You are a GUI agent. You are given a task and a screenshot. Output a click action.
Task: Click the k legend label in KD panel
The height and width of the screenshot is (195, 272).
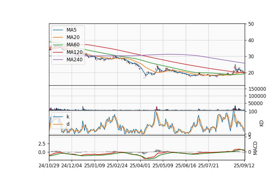[68, 117]
